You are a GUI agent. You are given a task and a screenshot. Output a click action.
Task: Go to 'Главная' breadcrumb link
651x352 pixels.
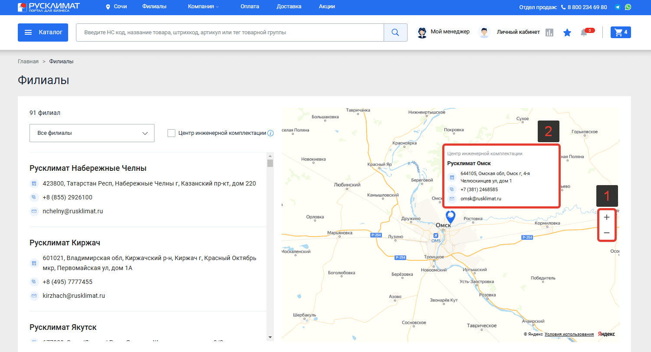[28, 62]
